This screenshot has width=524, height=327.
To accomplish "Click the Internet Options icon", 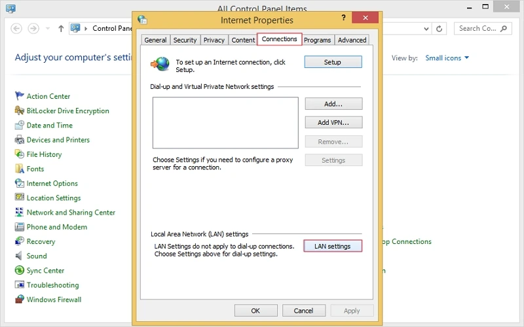I will 20,183.
